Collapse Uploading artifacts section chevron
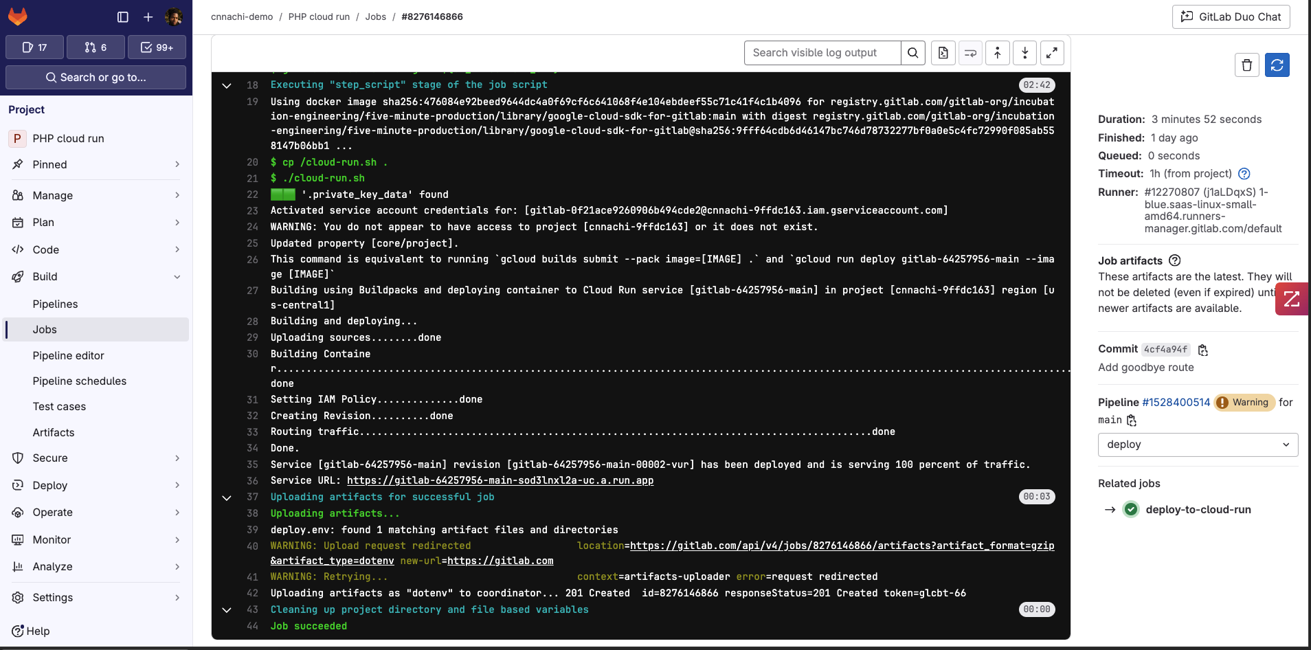1311x650 pixels. click(x=227, y=497)
